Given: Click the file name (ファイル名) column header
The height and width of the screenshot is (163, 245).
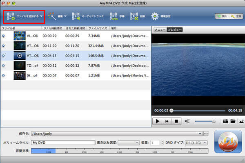Looking at the screenshot, I should [21, 28].
